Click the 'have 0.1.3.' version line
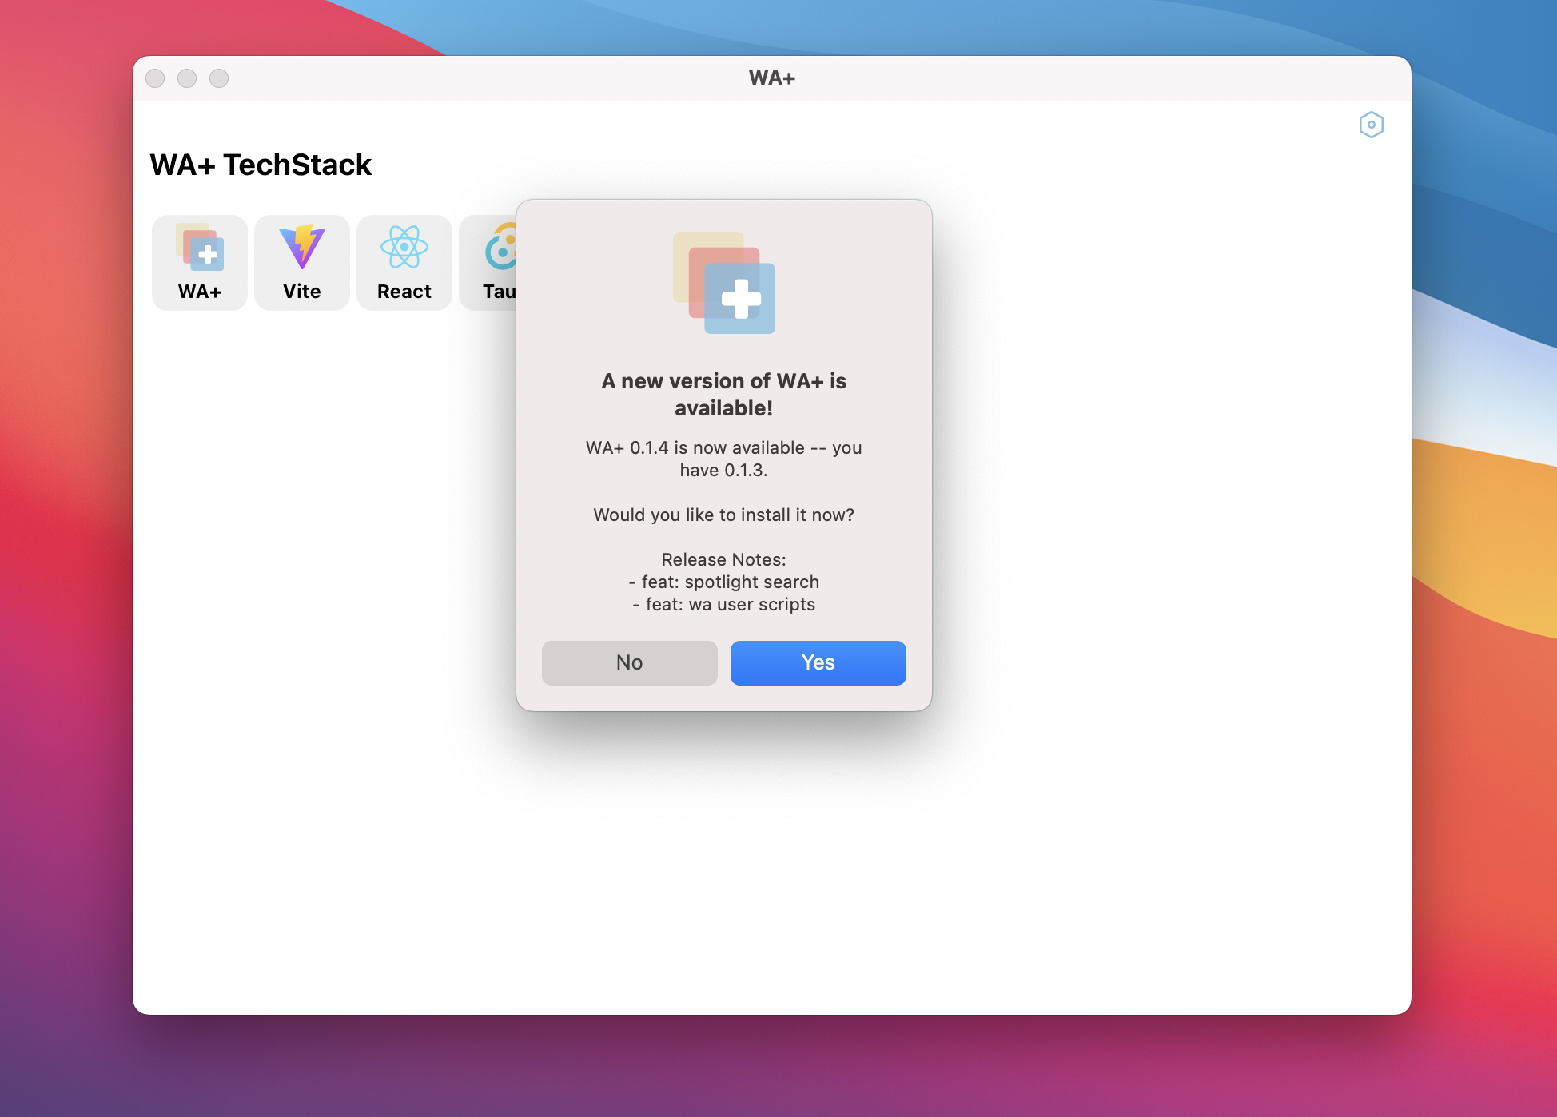Viewport: 1557px width, 1117px height. (x=723, y=470)
